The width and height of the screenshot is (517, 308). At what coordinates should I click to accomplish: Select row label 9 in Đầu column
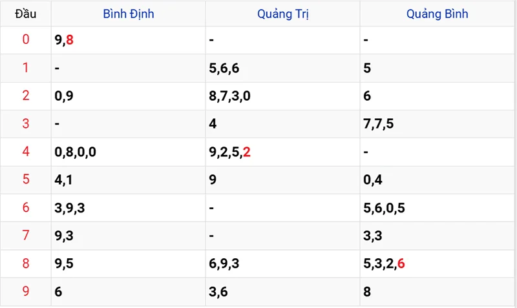click(26, 291)
